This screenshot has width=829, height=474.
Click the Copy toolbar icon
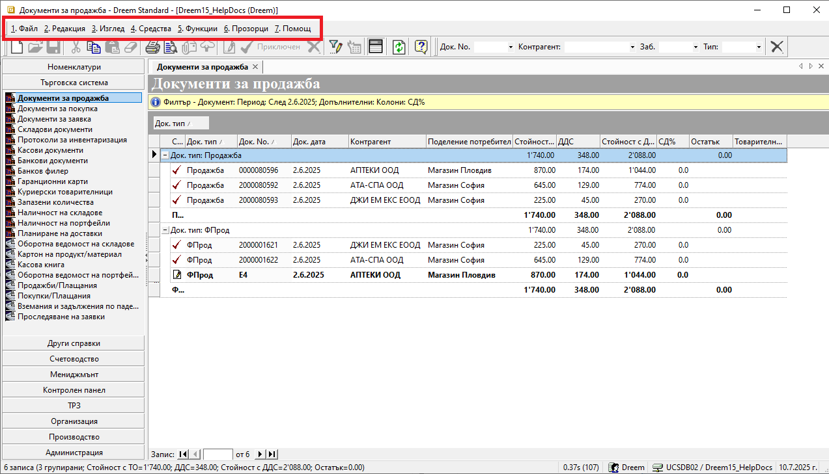tap(94, 47)
